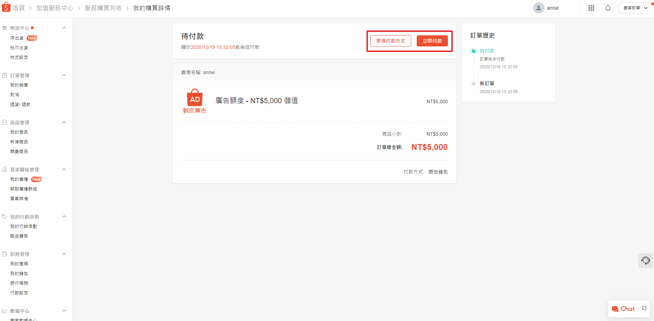This screenshot has width=654, height=321.
Task: Open 我的廣播 in sidebar
Action: pyautogui.click(x=19, y=179)
